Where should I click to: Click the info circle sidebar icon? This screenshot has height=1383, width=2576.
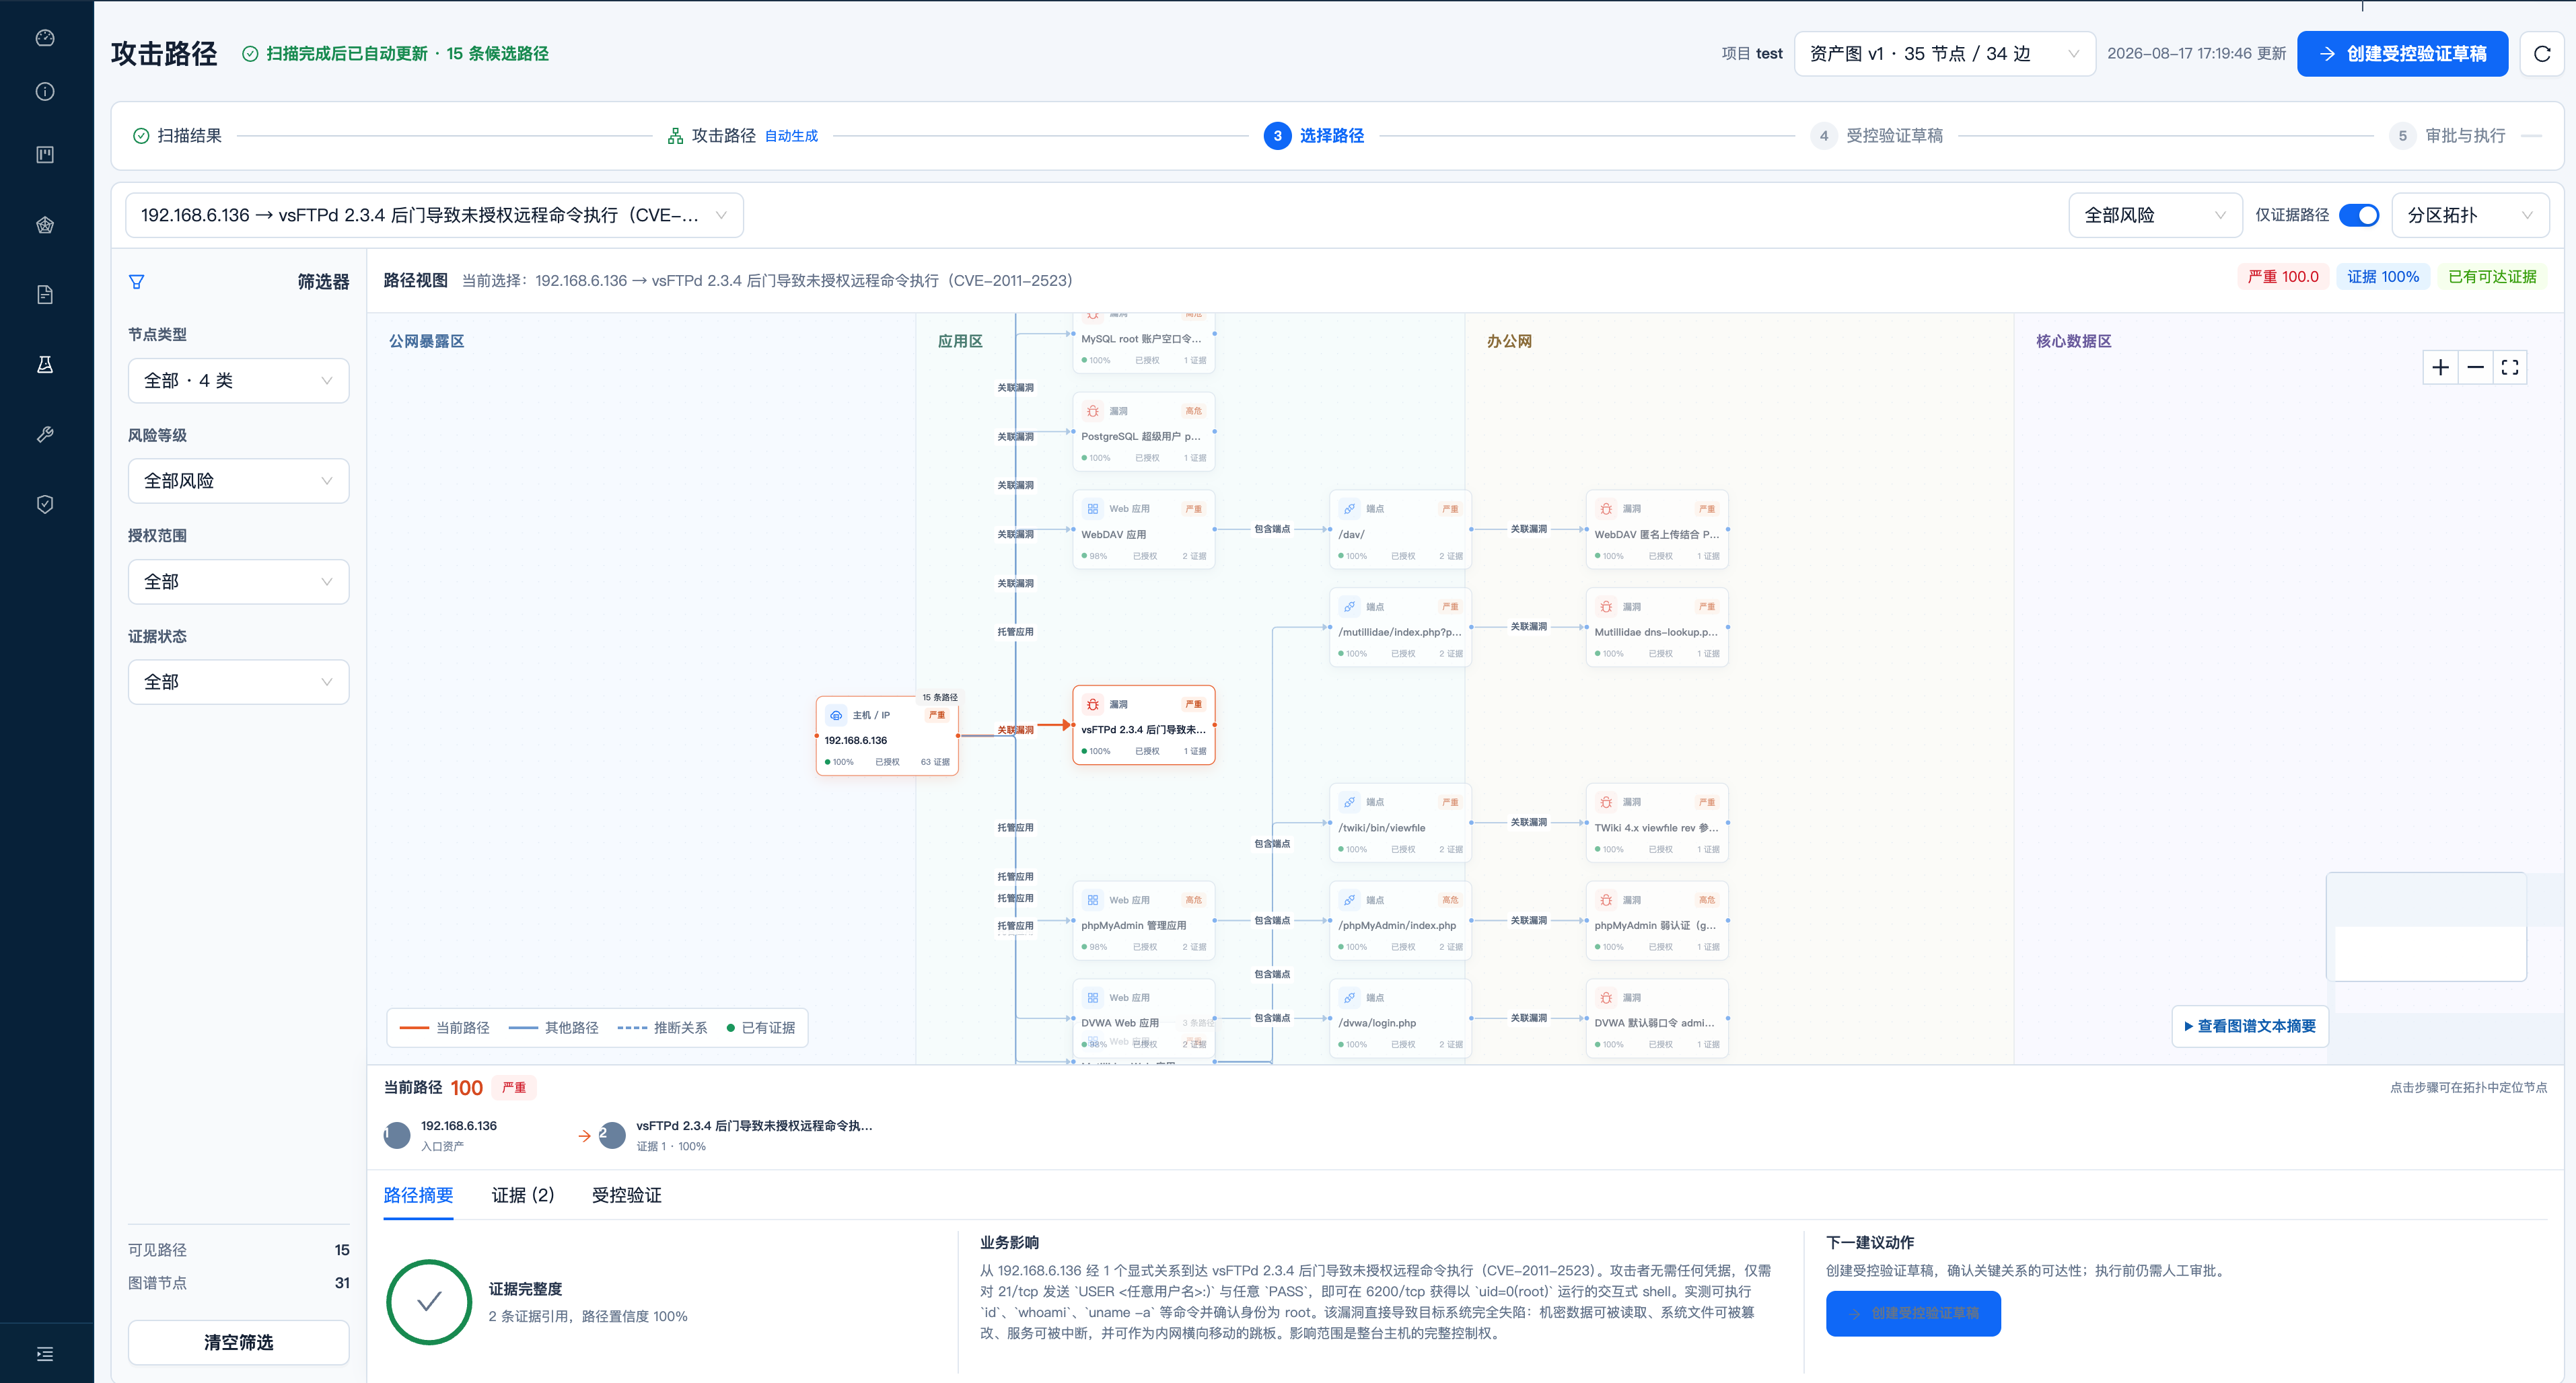[45, 92]
